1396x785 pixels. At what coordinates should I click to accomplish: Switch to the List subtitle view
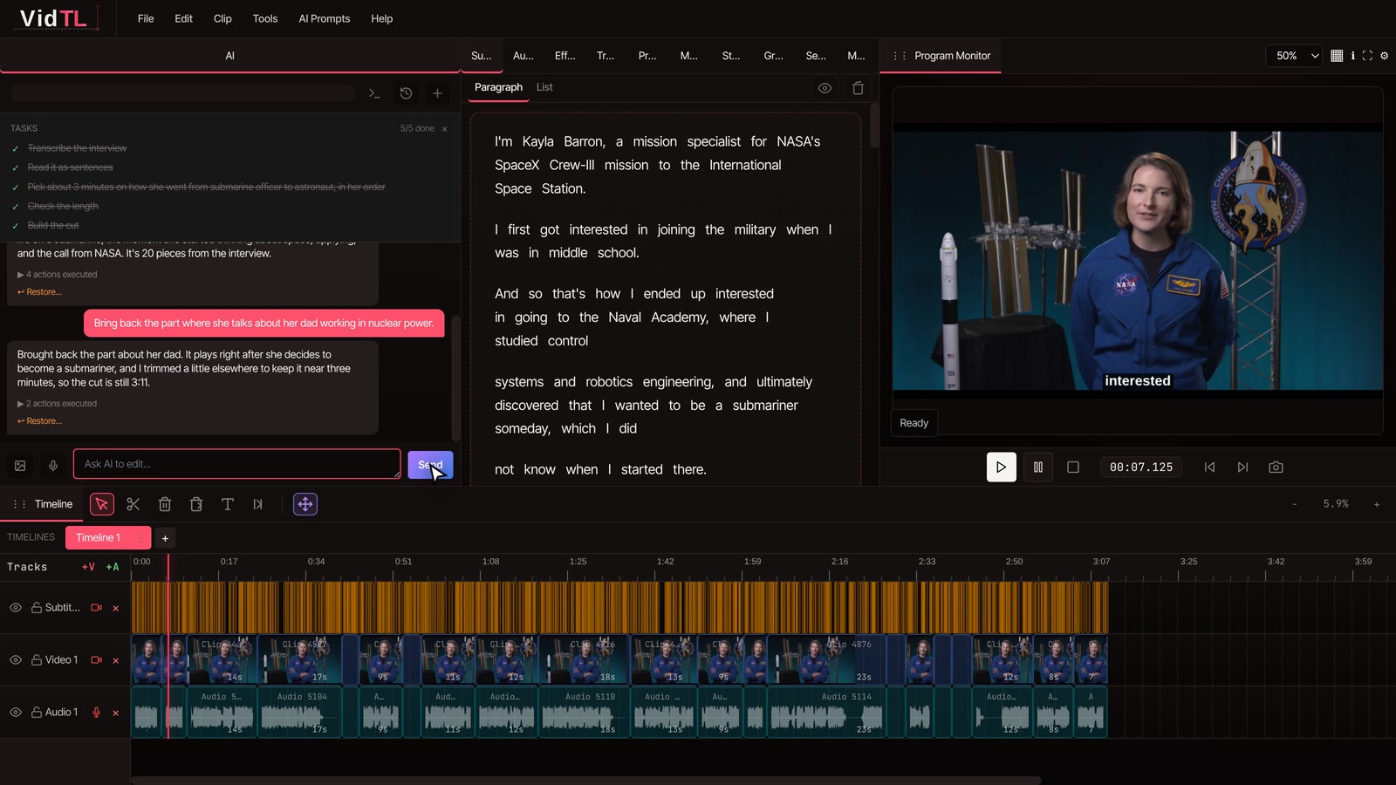pyautogui.click(x=544, y=87)
